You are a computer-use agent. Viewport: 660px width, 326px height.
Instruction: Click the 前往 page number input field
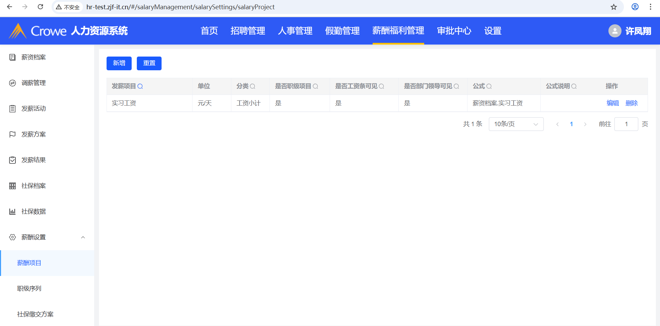(626, 124)
